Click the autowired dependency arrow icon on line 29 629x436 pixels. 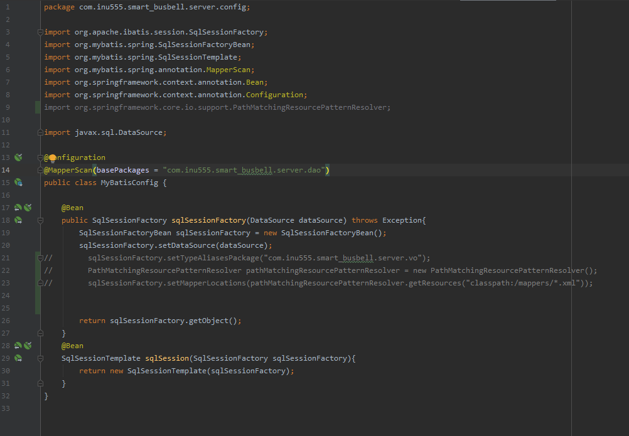point(18,358)
